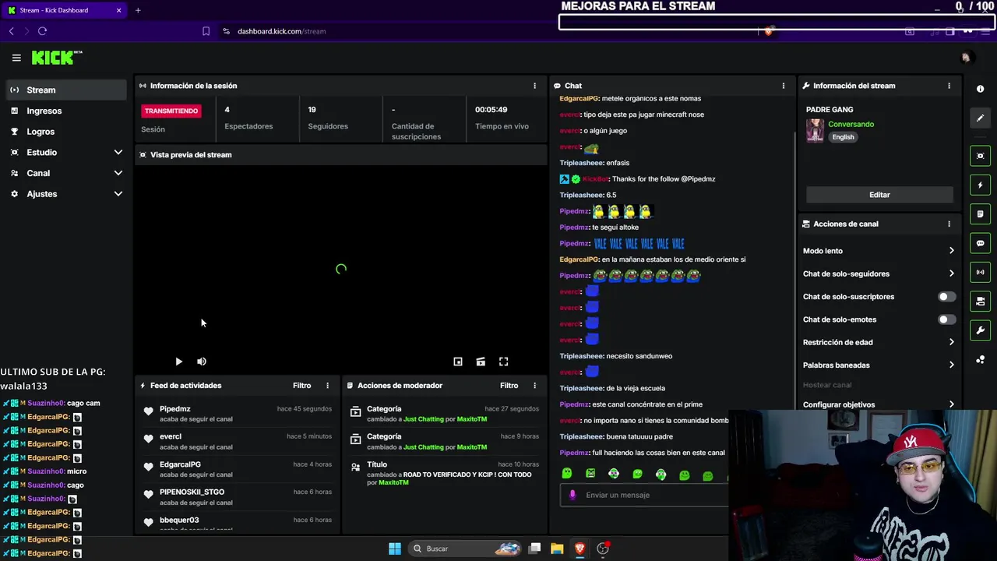Click the Editar button
The image size is (997, 561).
(x=879, y=195)
